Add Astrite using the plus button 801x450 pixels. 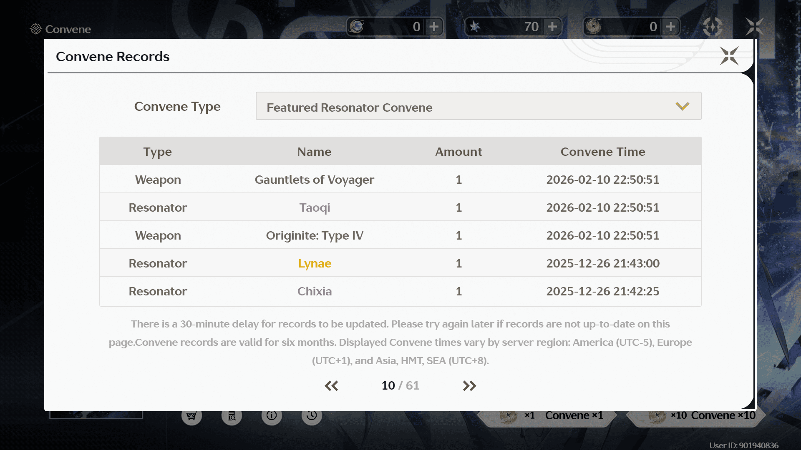(552, 27)
